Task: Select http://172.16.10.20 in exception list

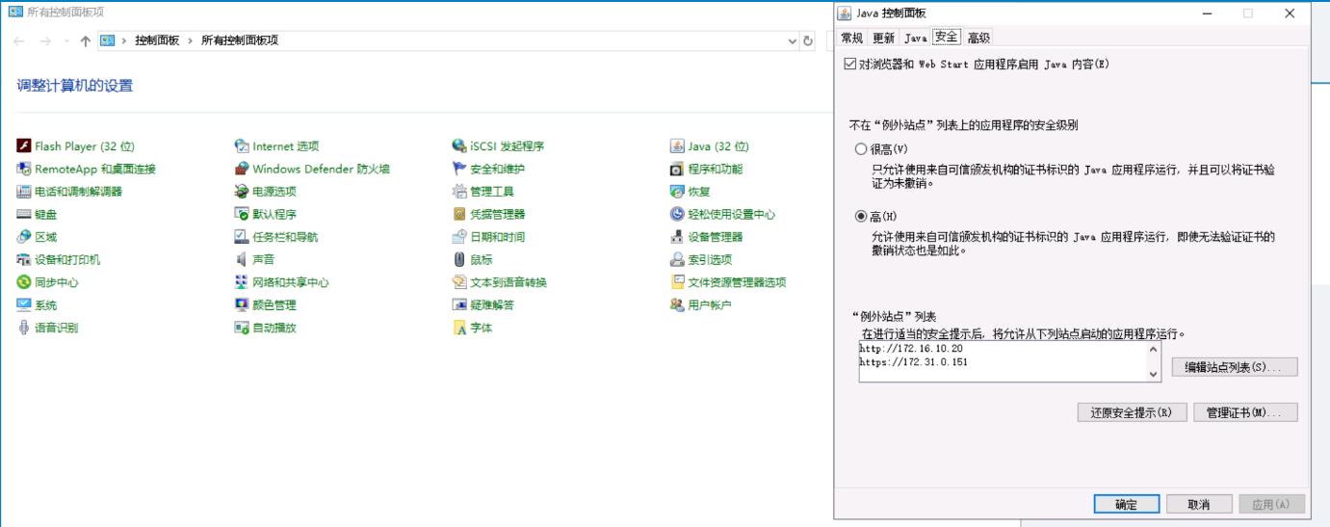Action: 911,348
